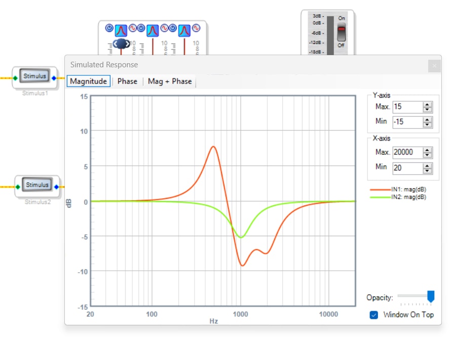Click the Stimulus button in Stimulus1 block
Image resolution: width=452 pixels, height=339 pixels.
tap(34, 76)
